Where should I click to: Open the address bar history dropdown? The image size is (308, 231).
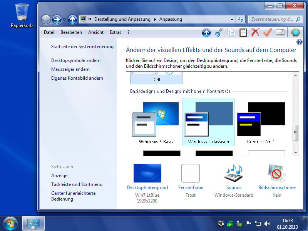[232, 19]
